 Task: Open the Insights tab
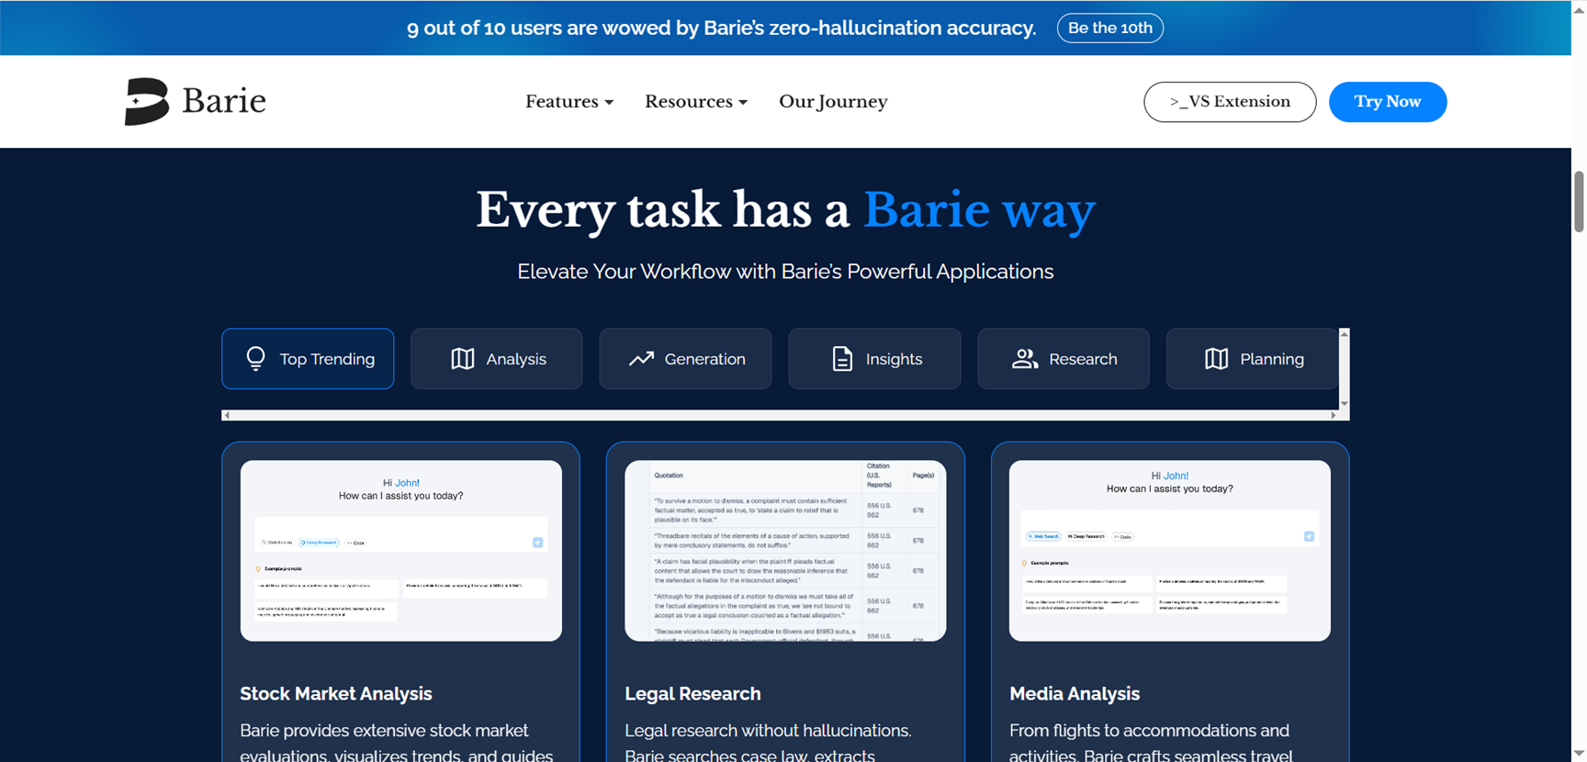coord(874,359)
